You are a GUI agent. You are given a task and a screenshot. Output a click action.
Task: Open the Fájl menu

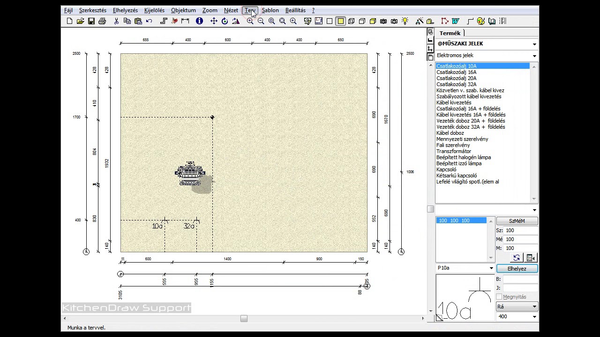68,10
